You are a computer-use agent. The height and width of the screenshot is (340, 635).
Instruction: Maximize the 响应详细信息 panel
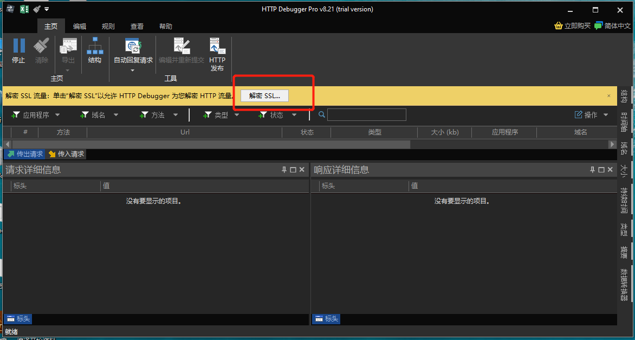pyautogui.click(x=601, y=170)
